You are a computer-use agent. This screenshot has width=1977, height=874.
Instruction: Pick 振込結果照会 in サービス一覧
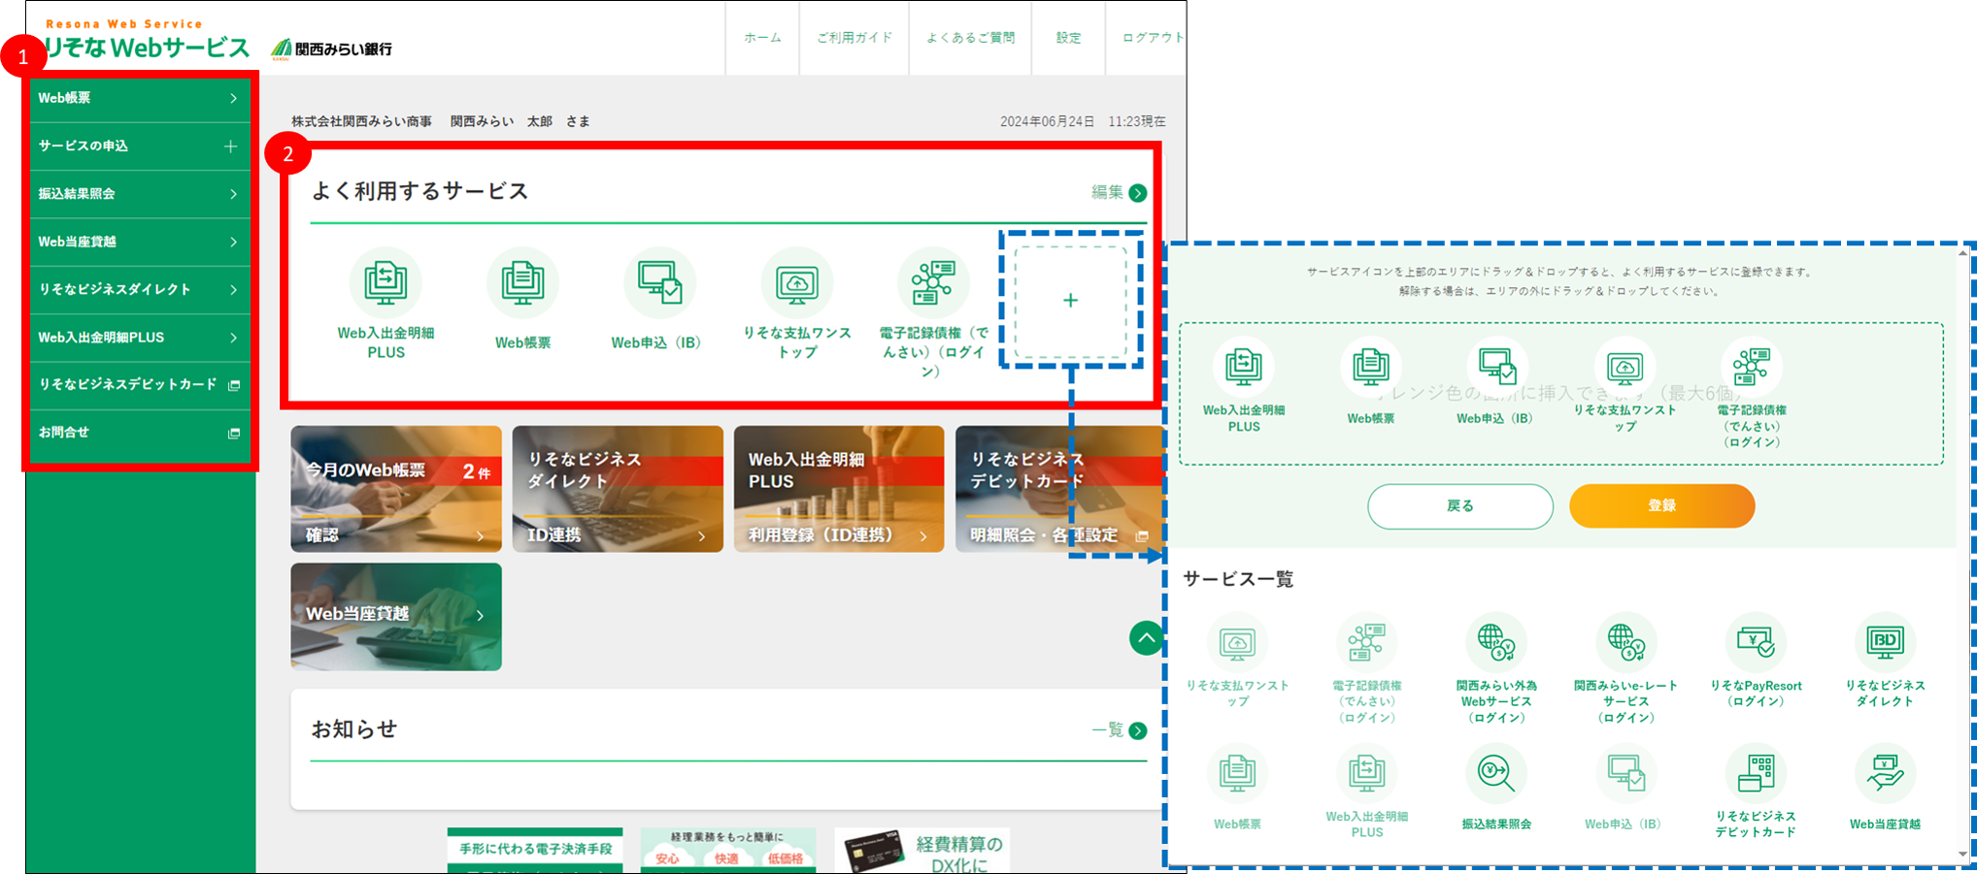coord(1496,774)
